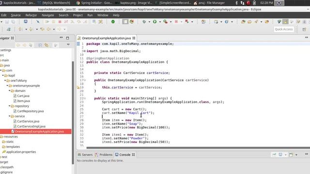Click the network arrows tray icon
Viewport: 310px width, 174px height.
(242, 3)
